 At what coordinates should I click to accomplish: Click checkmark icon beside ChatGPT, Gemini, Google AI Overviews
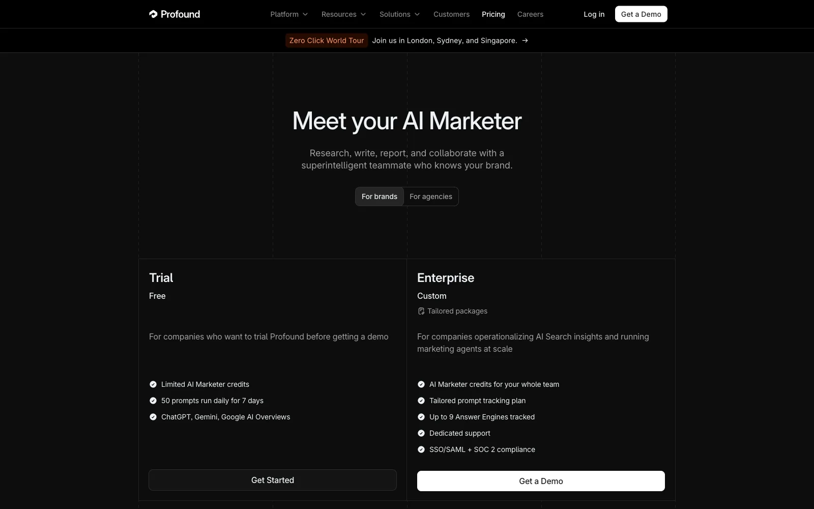[153, 417]
